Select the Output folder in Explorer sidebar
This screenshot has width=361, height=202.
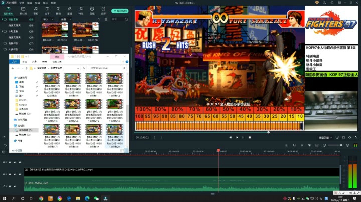pos(23,105)
